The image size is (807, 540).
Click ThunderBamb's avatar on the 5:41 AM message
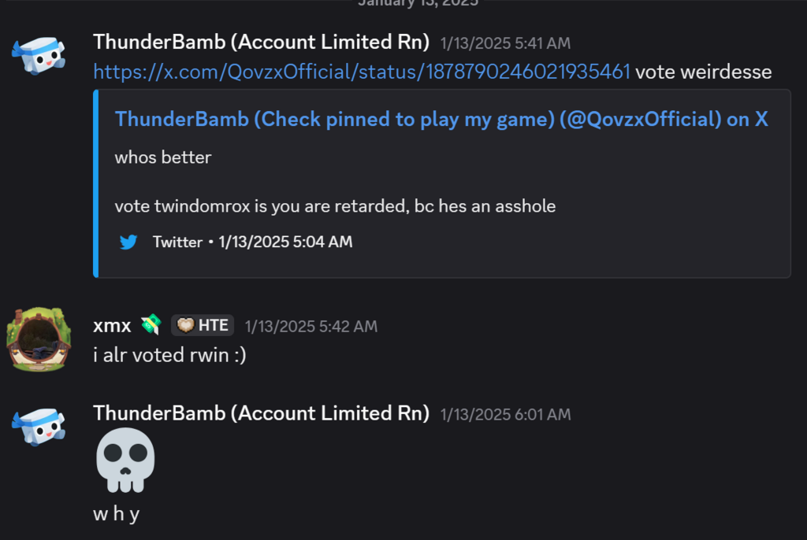coord(39,55)
